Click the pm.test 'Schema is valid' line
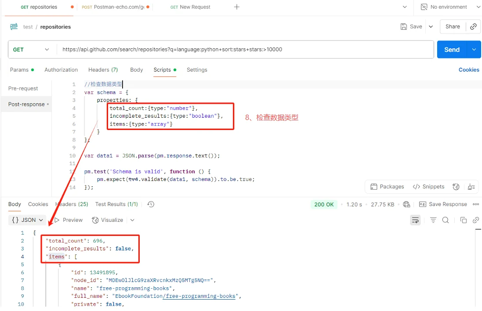This screenshot has height=311, width=482. pos(147,171)
